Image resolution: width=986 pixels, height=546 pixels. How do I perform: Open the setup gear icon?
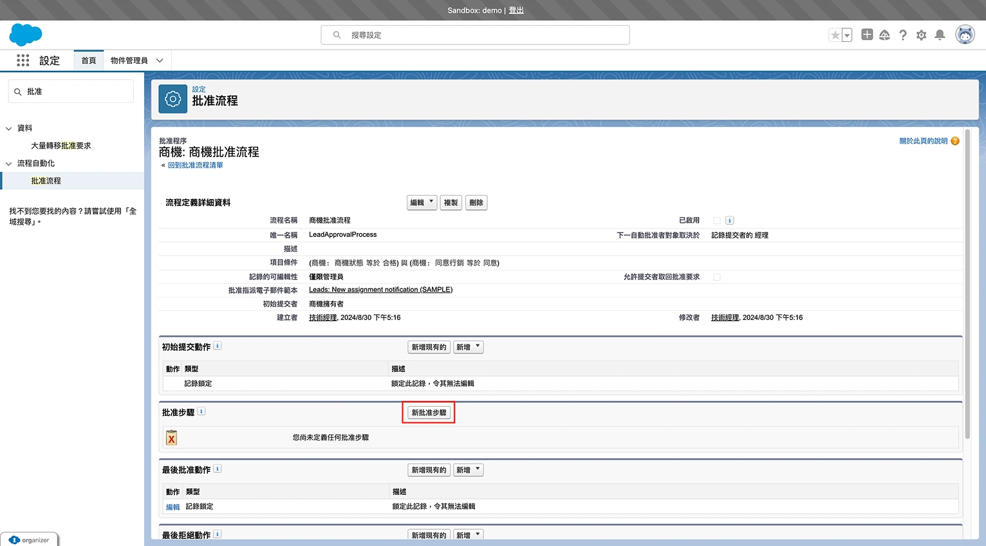tap(921, 35)
